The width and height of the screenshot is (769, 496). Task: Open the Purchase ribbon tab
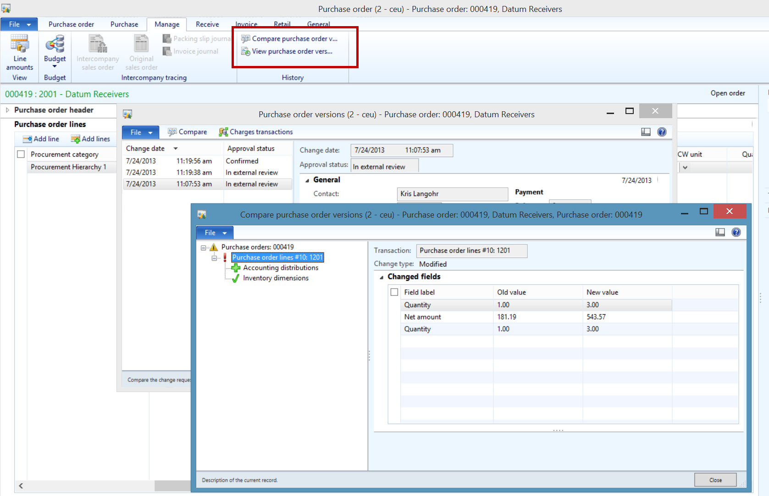point(124,24)
